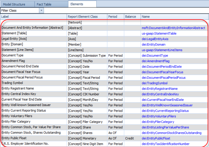Switch to the Model Structure tab
Viewport: 209px width, 147px height.
[x=17, y=4]
